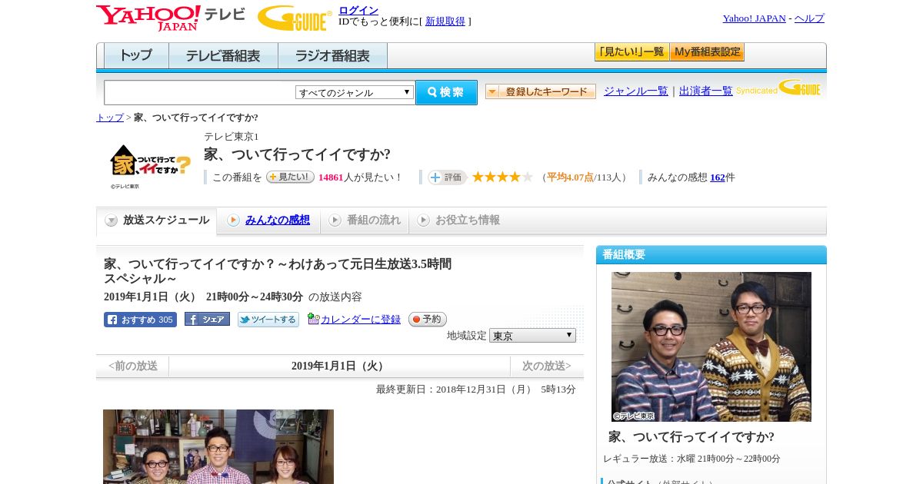Open the 162 reviews count link
Image resolution: width=923 pixels, height=484 pixels.
(x=718, y=177)
